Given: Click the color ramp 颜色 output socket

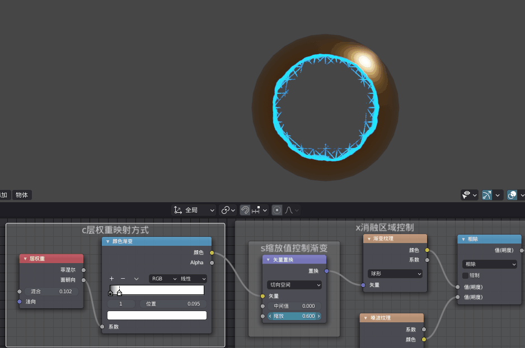Looking at the screenshot, I should click(x=212, y=252).
